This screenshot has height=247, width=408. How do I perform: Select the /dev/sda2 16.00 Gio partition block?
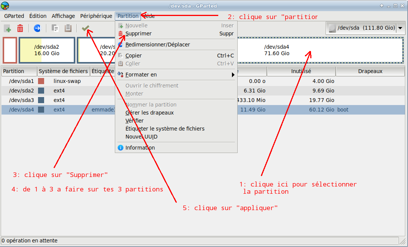47,50
